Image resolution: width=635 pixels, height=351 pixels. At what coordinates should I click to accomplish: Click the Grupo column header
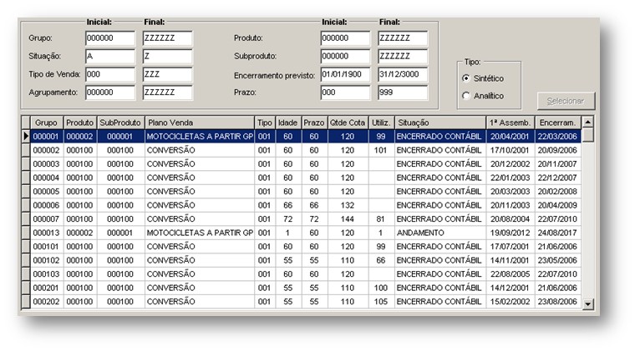click(47, 123)
